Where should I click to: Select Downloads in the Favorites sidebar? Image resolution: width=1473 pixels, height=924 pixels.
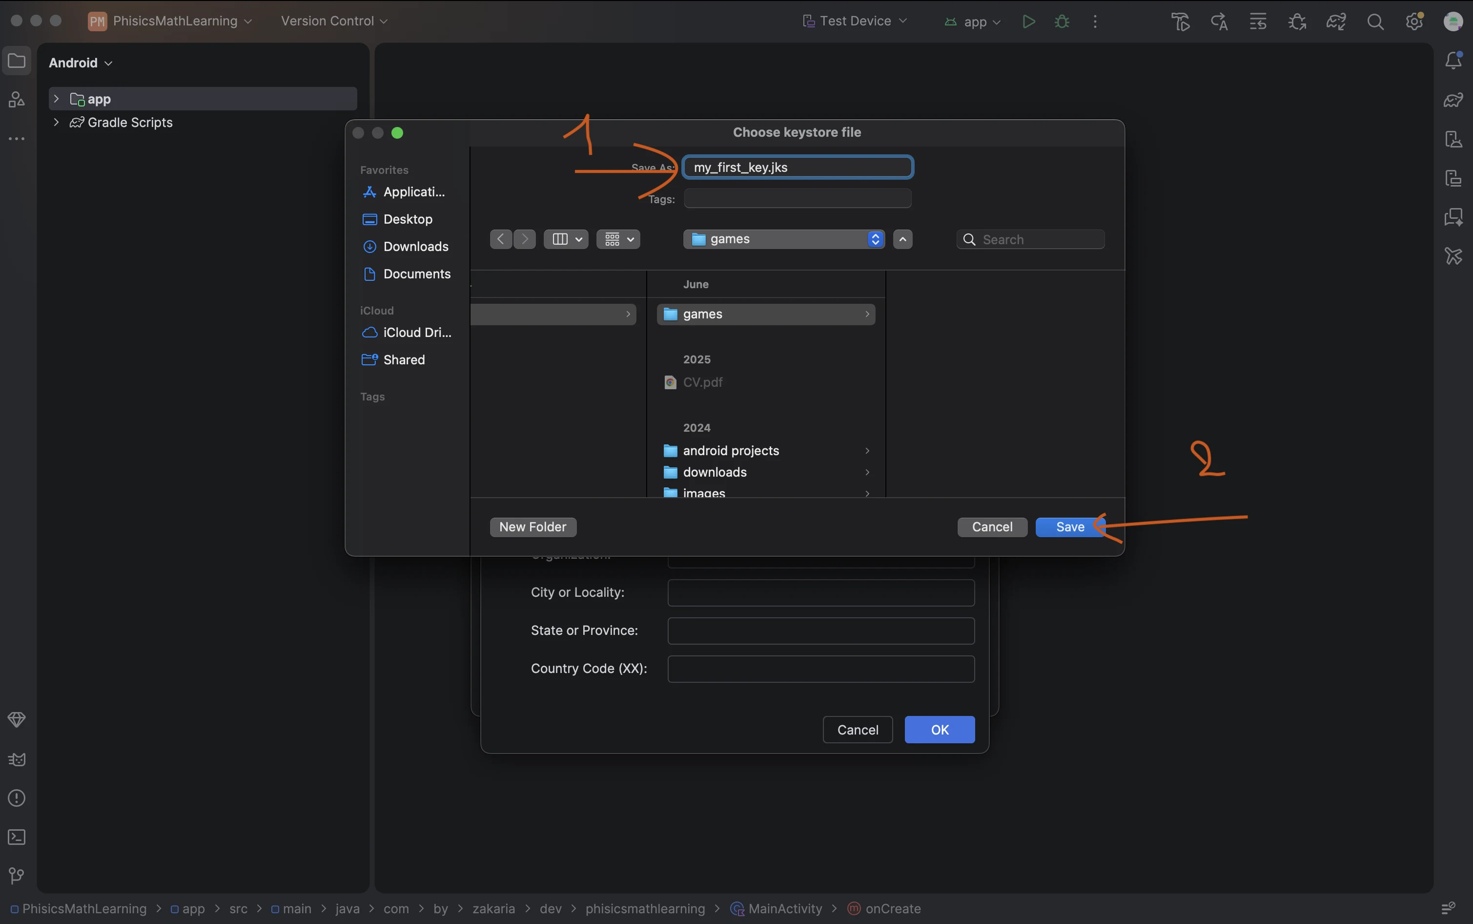click(407, 246)
